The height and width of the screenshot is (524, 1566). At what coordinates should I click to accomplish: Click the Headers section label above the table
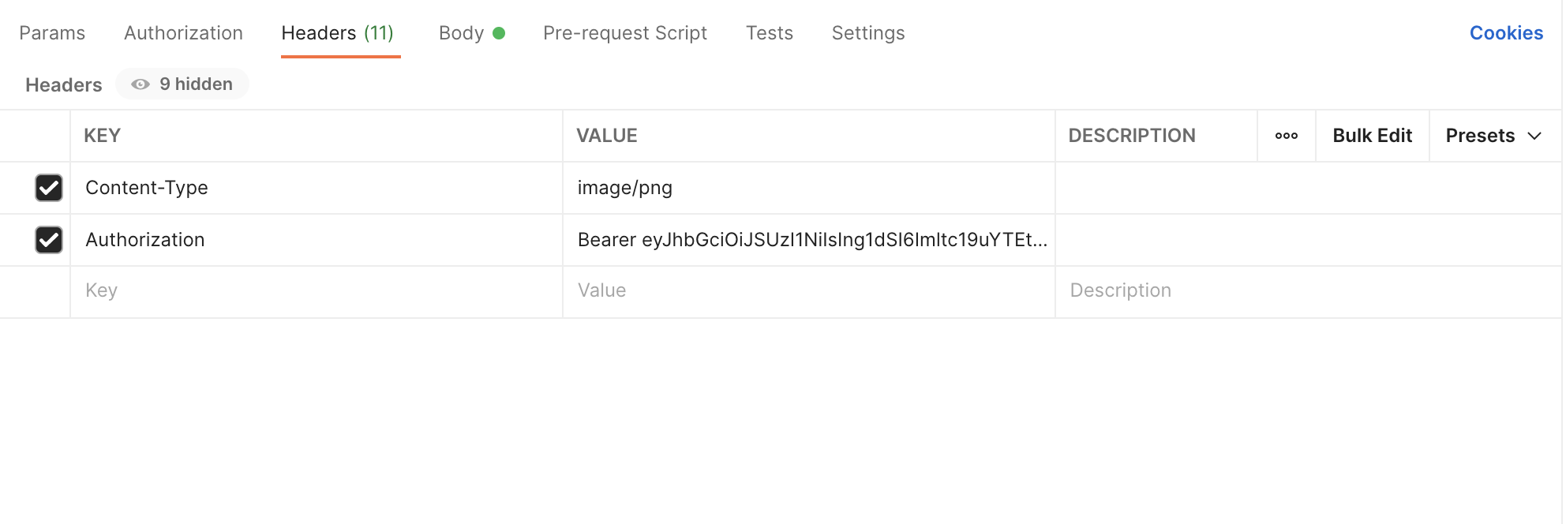click(63, 84)
